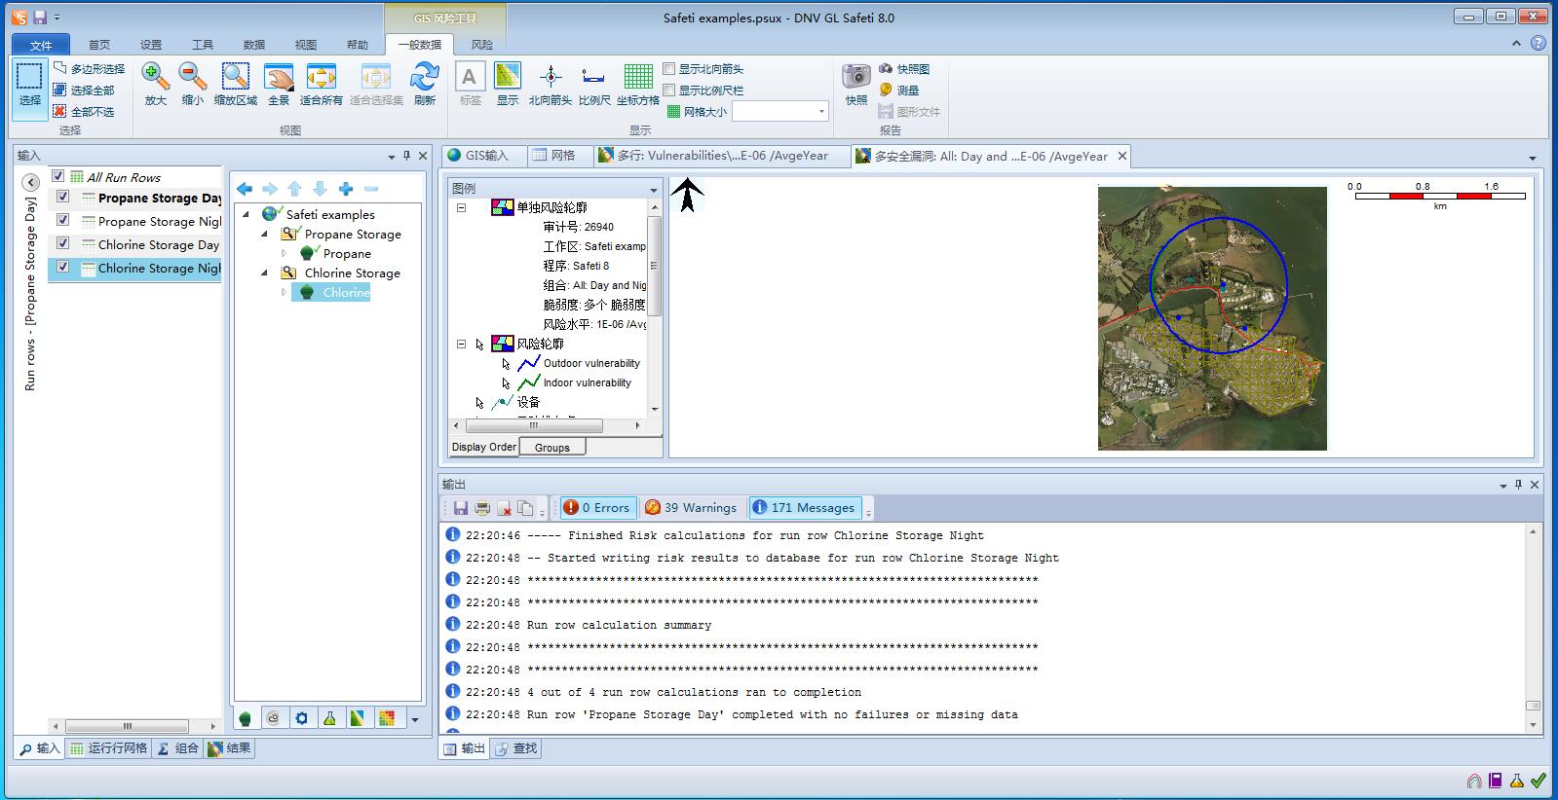Click 测量 measure tool
This screenshot has width=1558, height=800.
tap(898, 91)
